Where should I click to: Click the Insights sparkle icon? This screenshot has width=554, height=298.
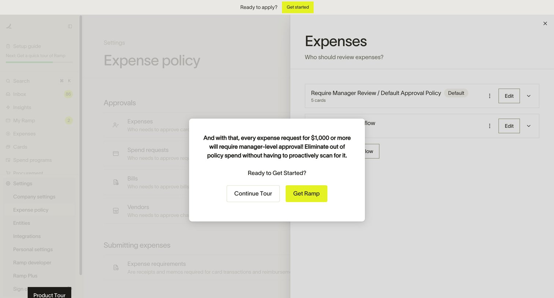[x=8, y=107]
